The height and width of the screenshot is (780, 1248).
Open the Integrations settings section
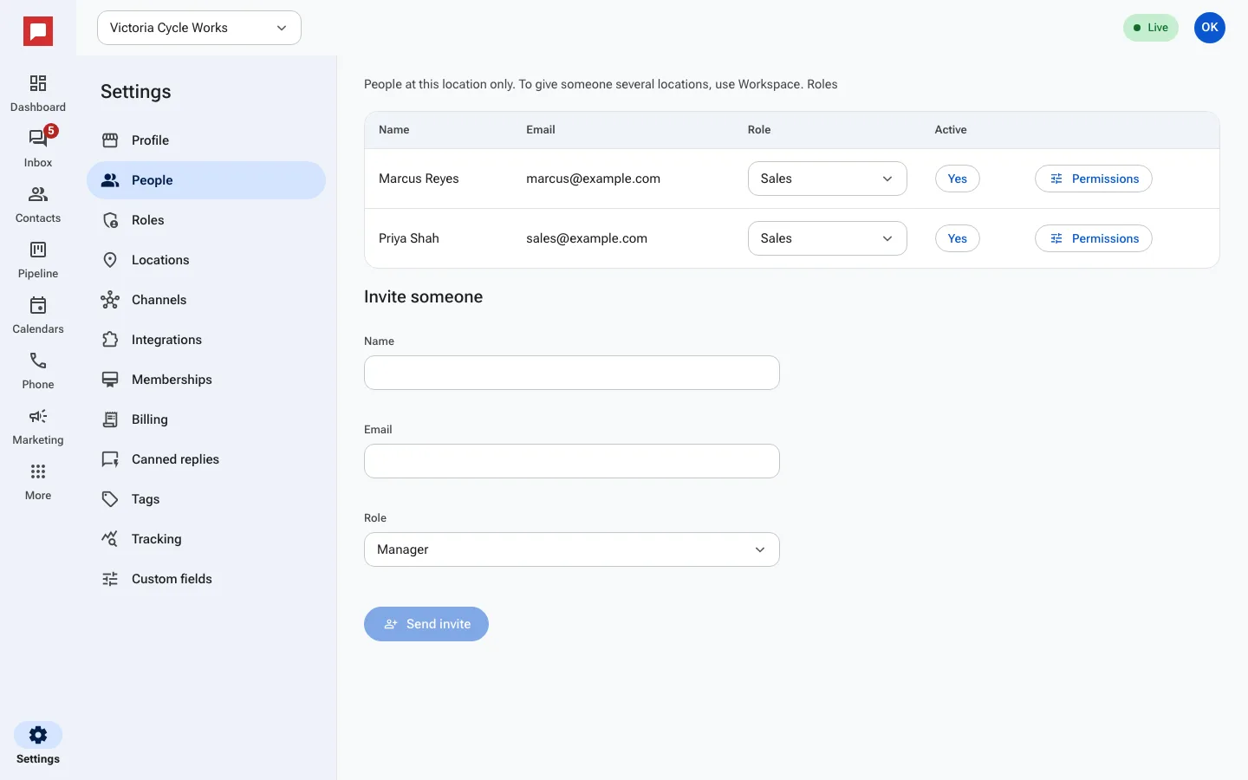click(206, 340)
